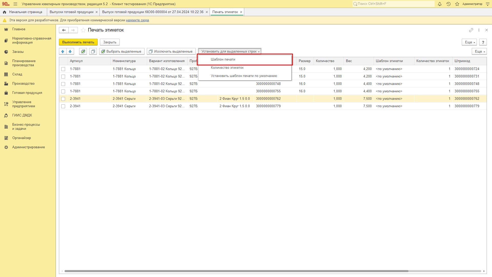Go back with the left arrow button
Image resolution: width=492 pixels, height=277 pixels.
coord(64,30)
